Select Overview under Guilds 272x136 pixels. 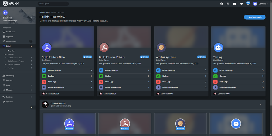pos(11,51)
